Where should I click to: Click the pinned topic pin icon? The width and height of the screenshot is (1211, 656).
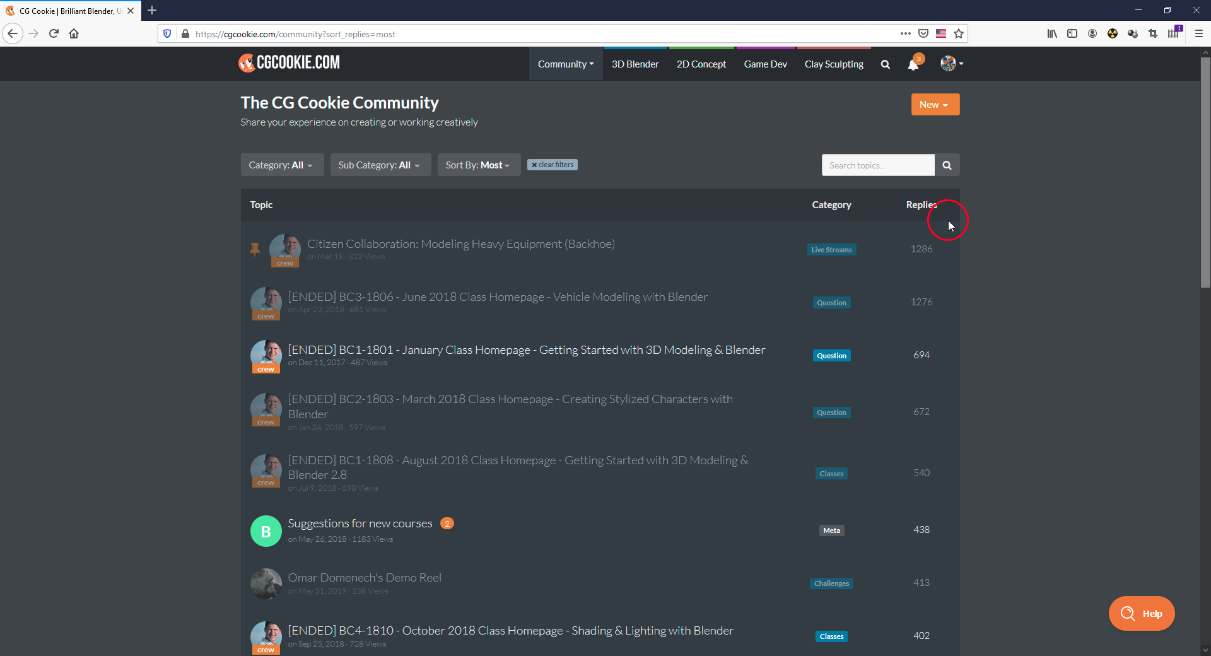pos(255,249)
